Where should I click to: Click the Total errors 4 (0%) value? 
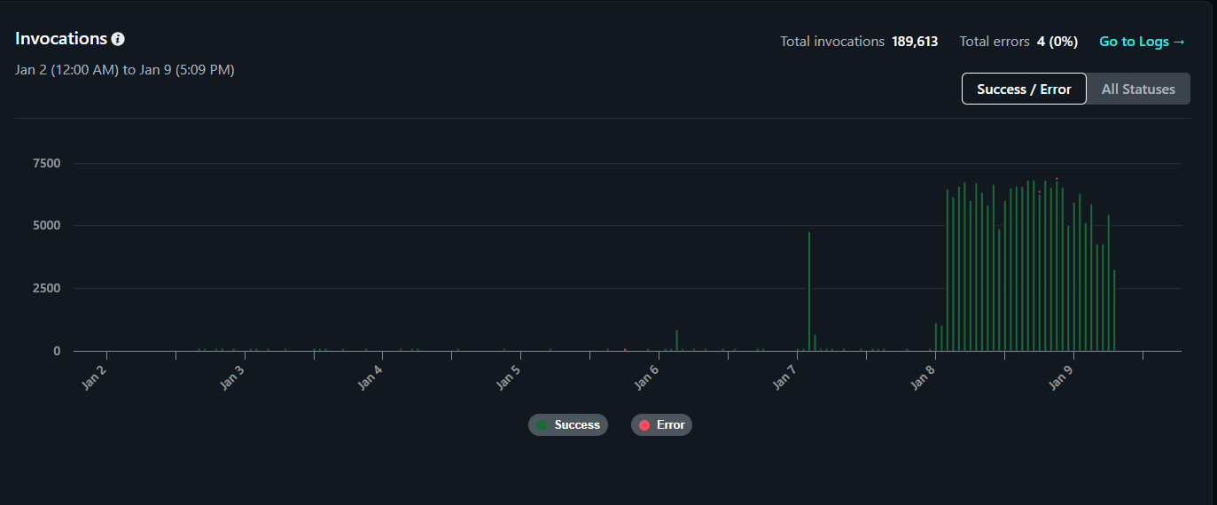[x=1057, y=41]
